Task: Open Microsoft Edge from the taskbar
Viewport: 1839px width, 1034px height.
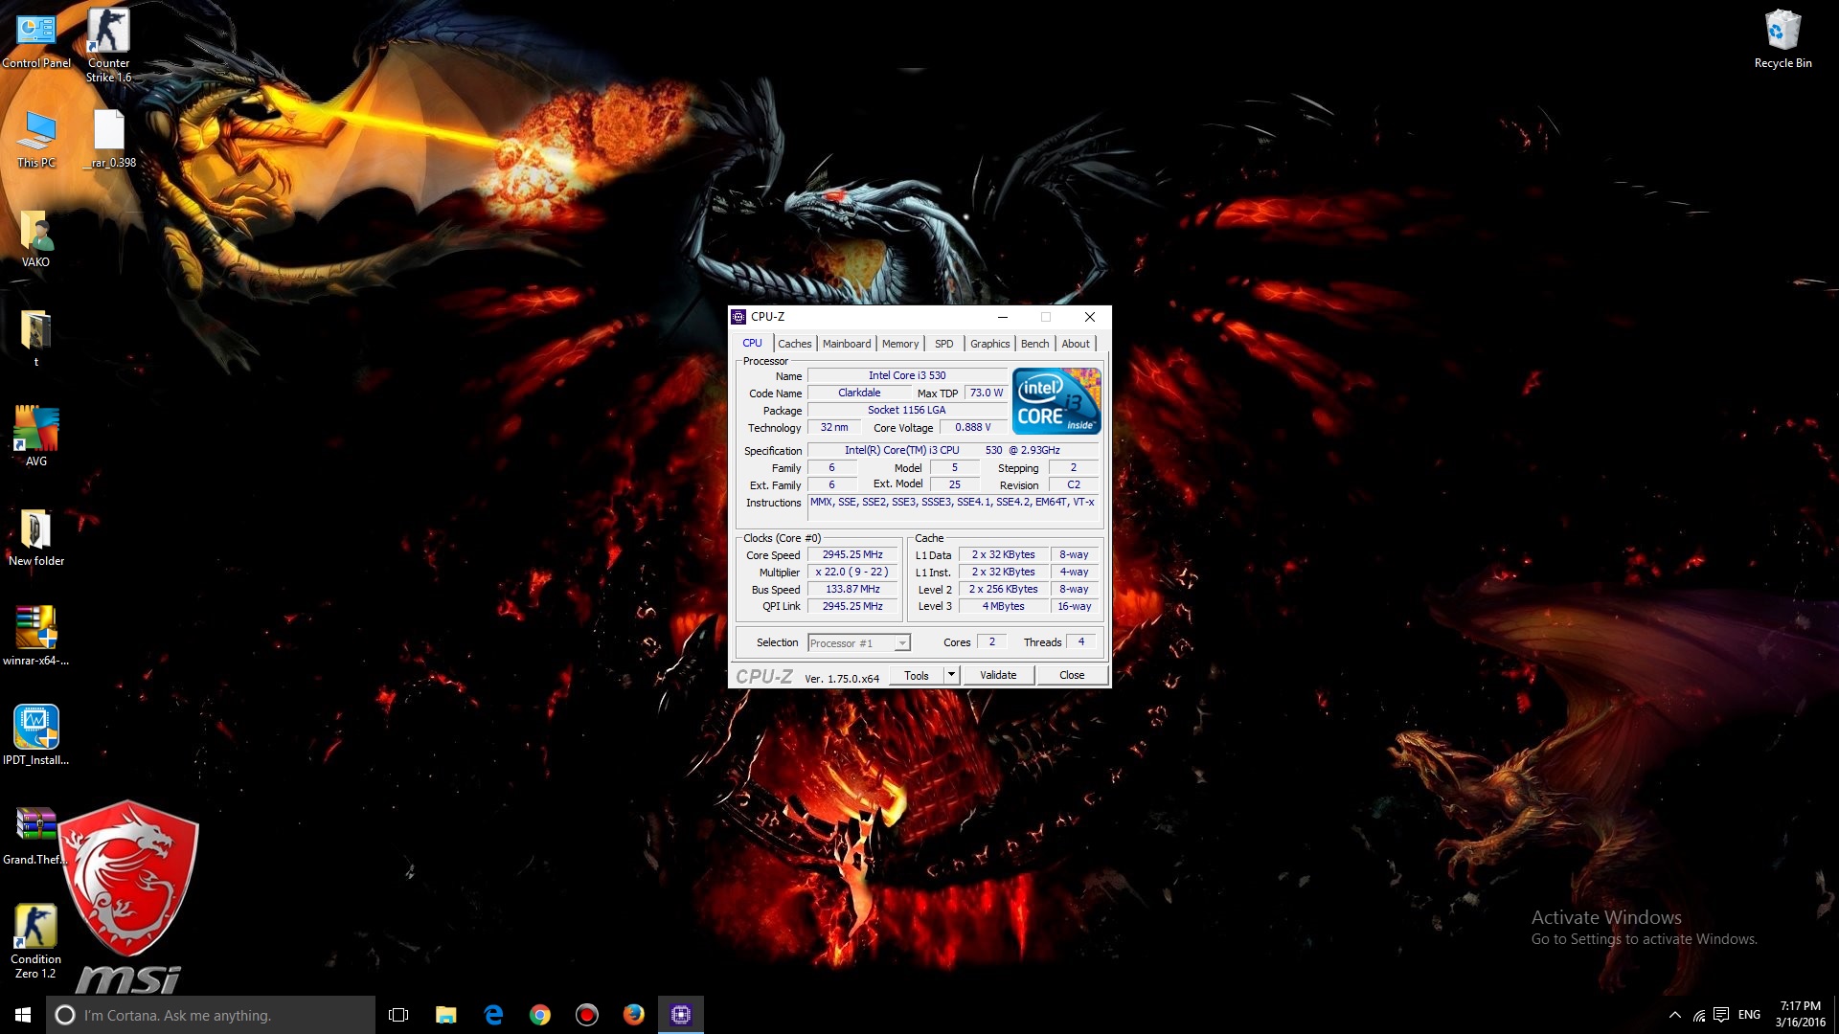Action: click(493, 1015)
